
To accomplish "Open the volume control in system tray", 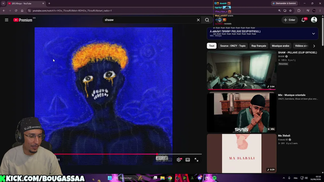I will click(x=306, y=178).
